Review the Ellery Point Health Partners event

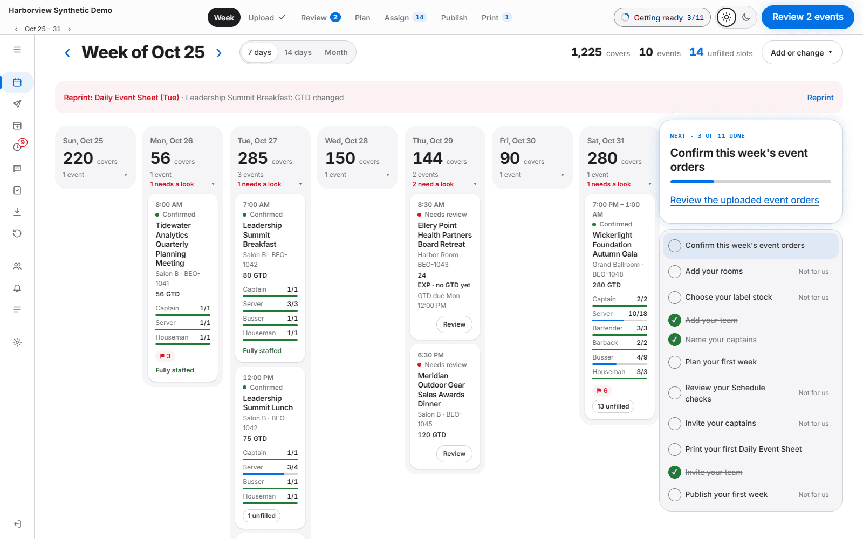click(x=454, y=324)
